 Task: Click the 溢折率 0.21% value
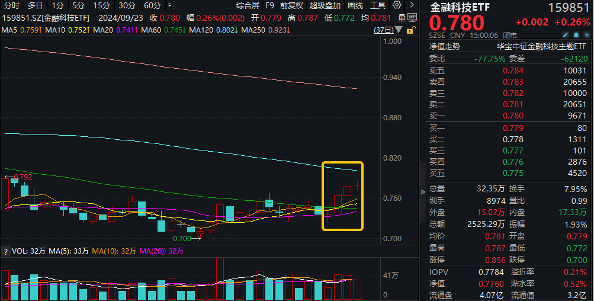pyautogui.click(x=576, y=272)
